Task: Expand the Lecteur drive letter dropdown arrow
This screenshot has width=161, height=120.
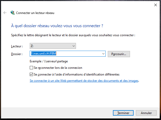Action: click(73, 46)
